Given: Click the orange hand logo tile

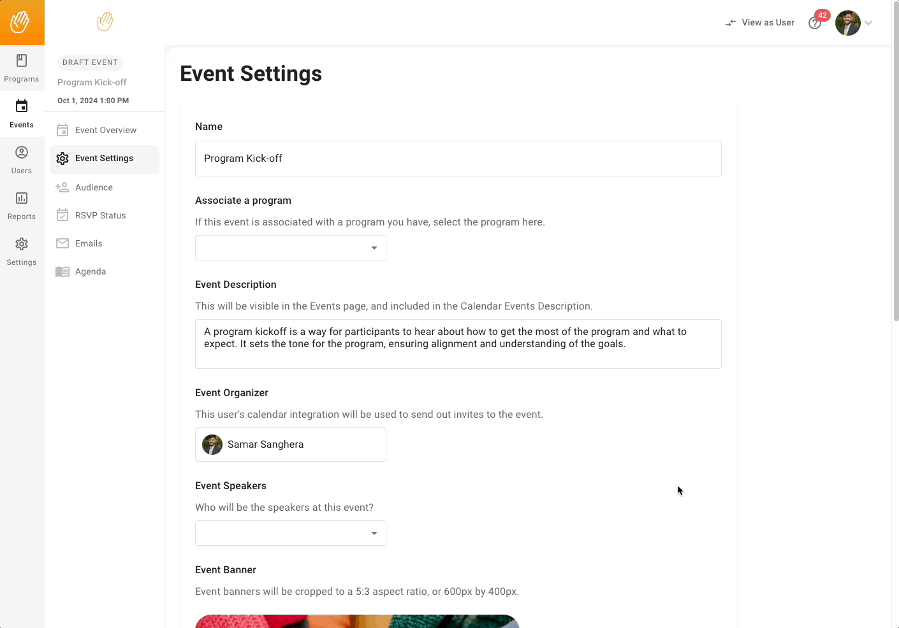Looking at the screenshot, I should click(x=22, y=22).
